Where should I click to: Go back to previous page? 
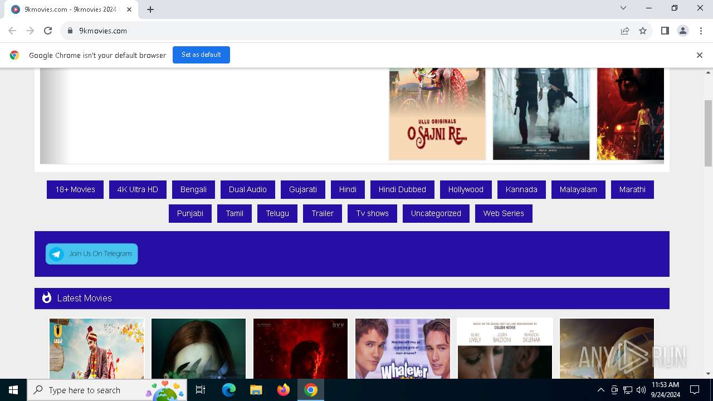tap(12, 31)
